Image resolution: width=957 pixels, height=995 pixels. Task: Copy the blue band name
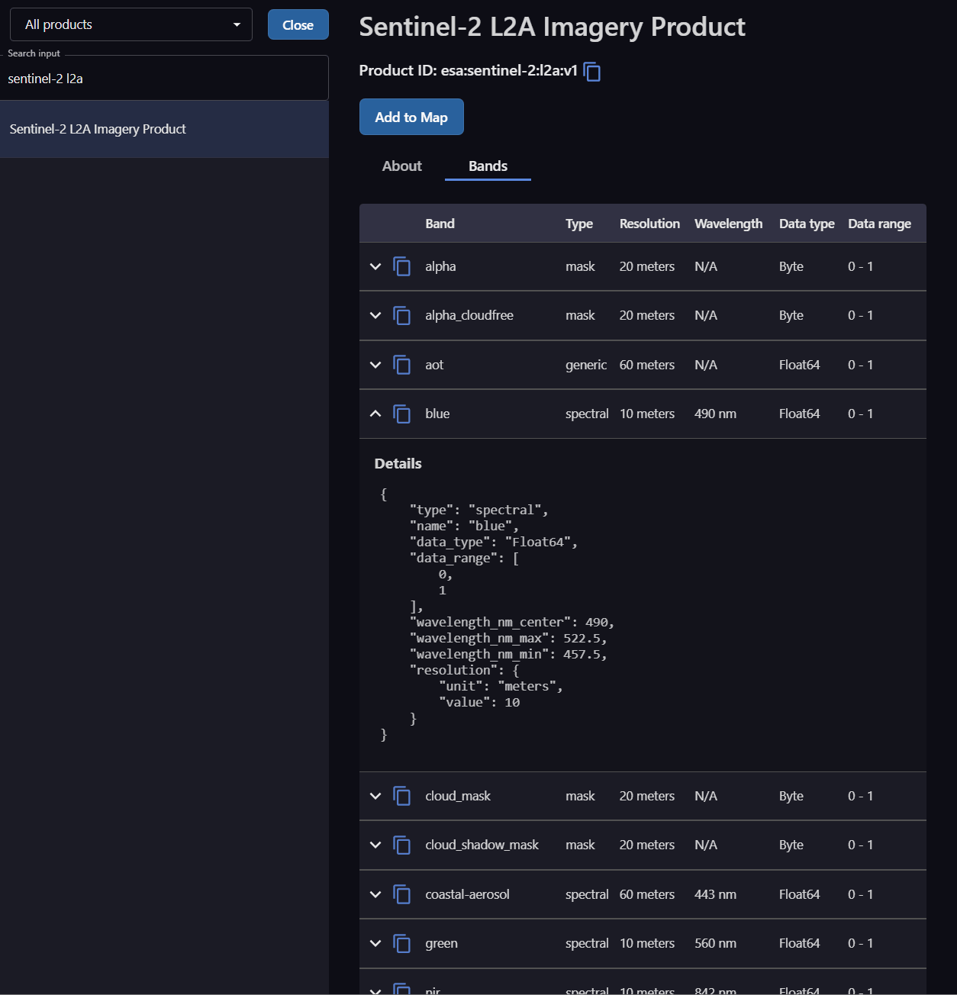click(401, 414)
